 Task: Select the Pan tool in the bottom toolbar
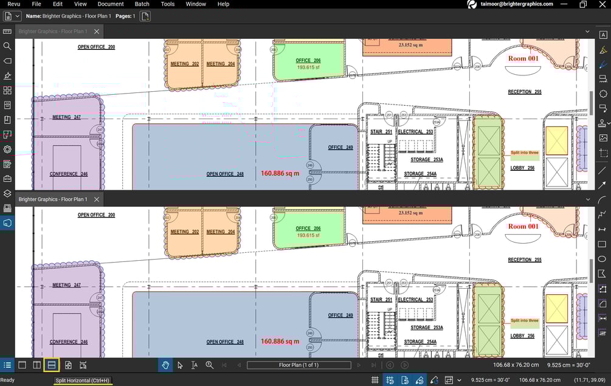click(165, 365)
